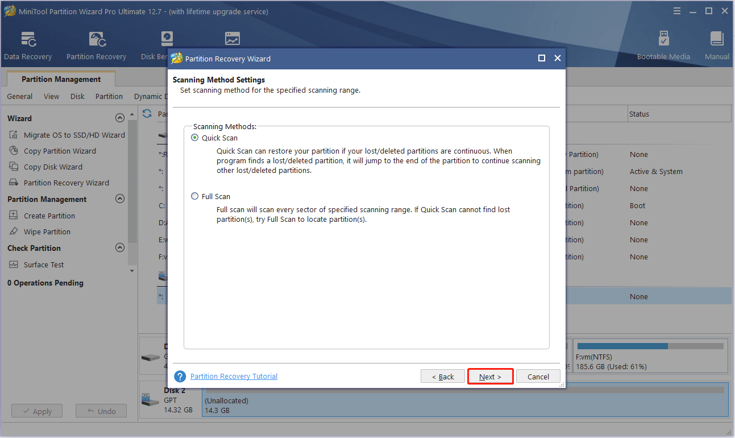Launch Disk Benchmark toolbar icon

coord(166,39)
